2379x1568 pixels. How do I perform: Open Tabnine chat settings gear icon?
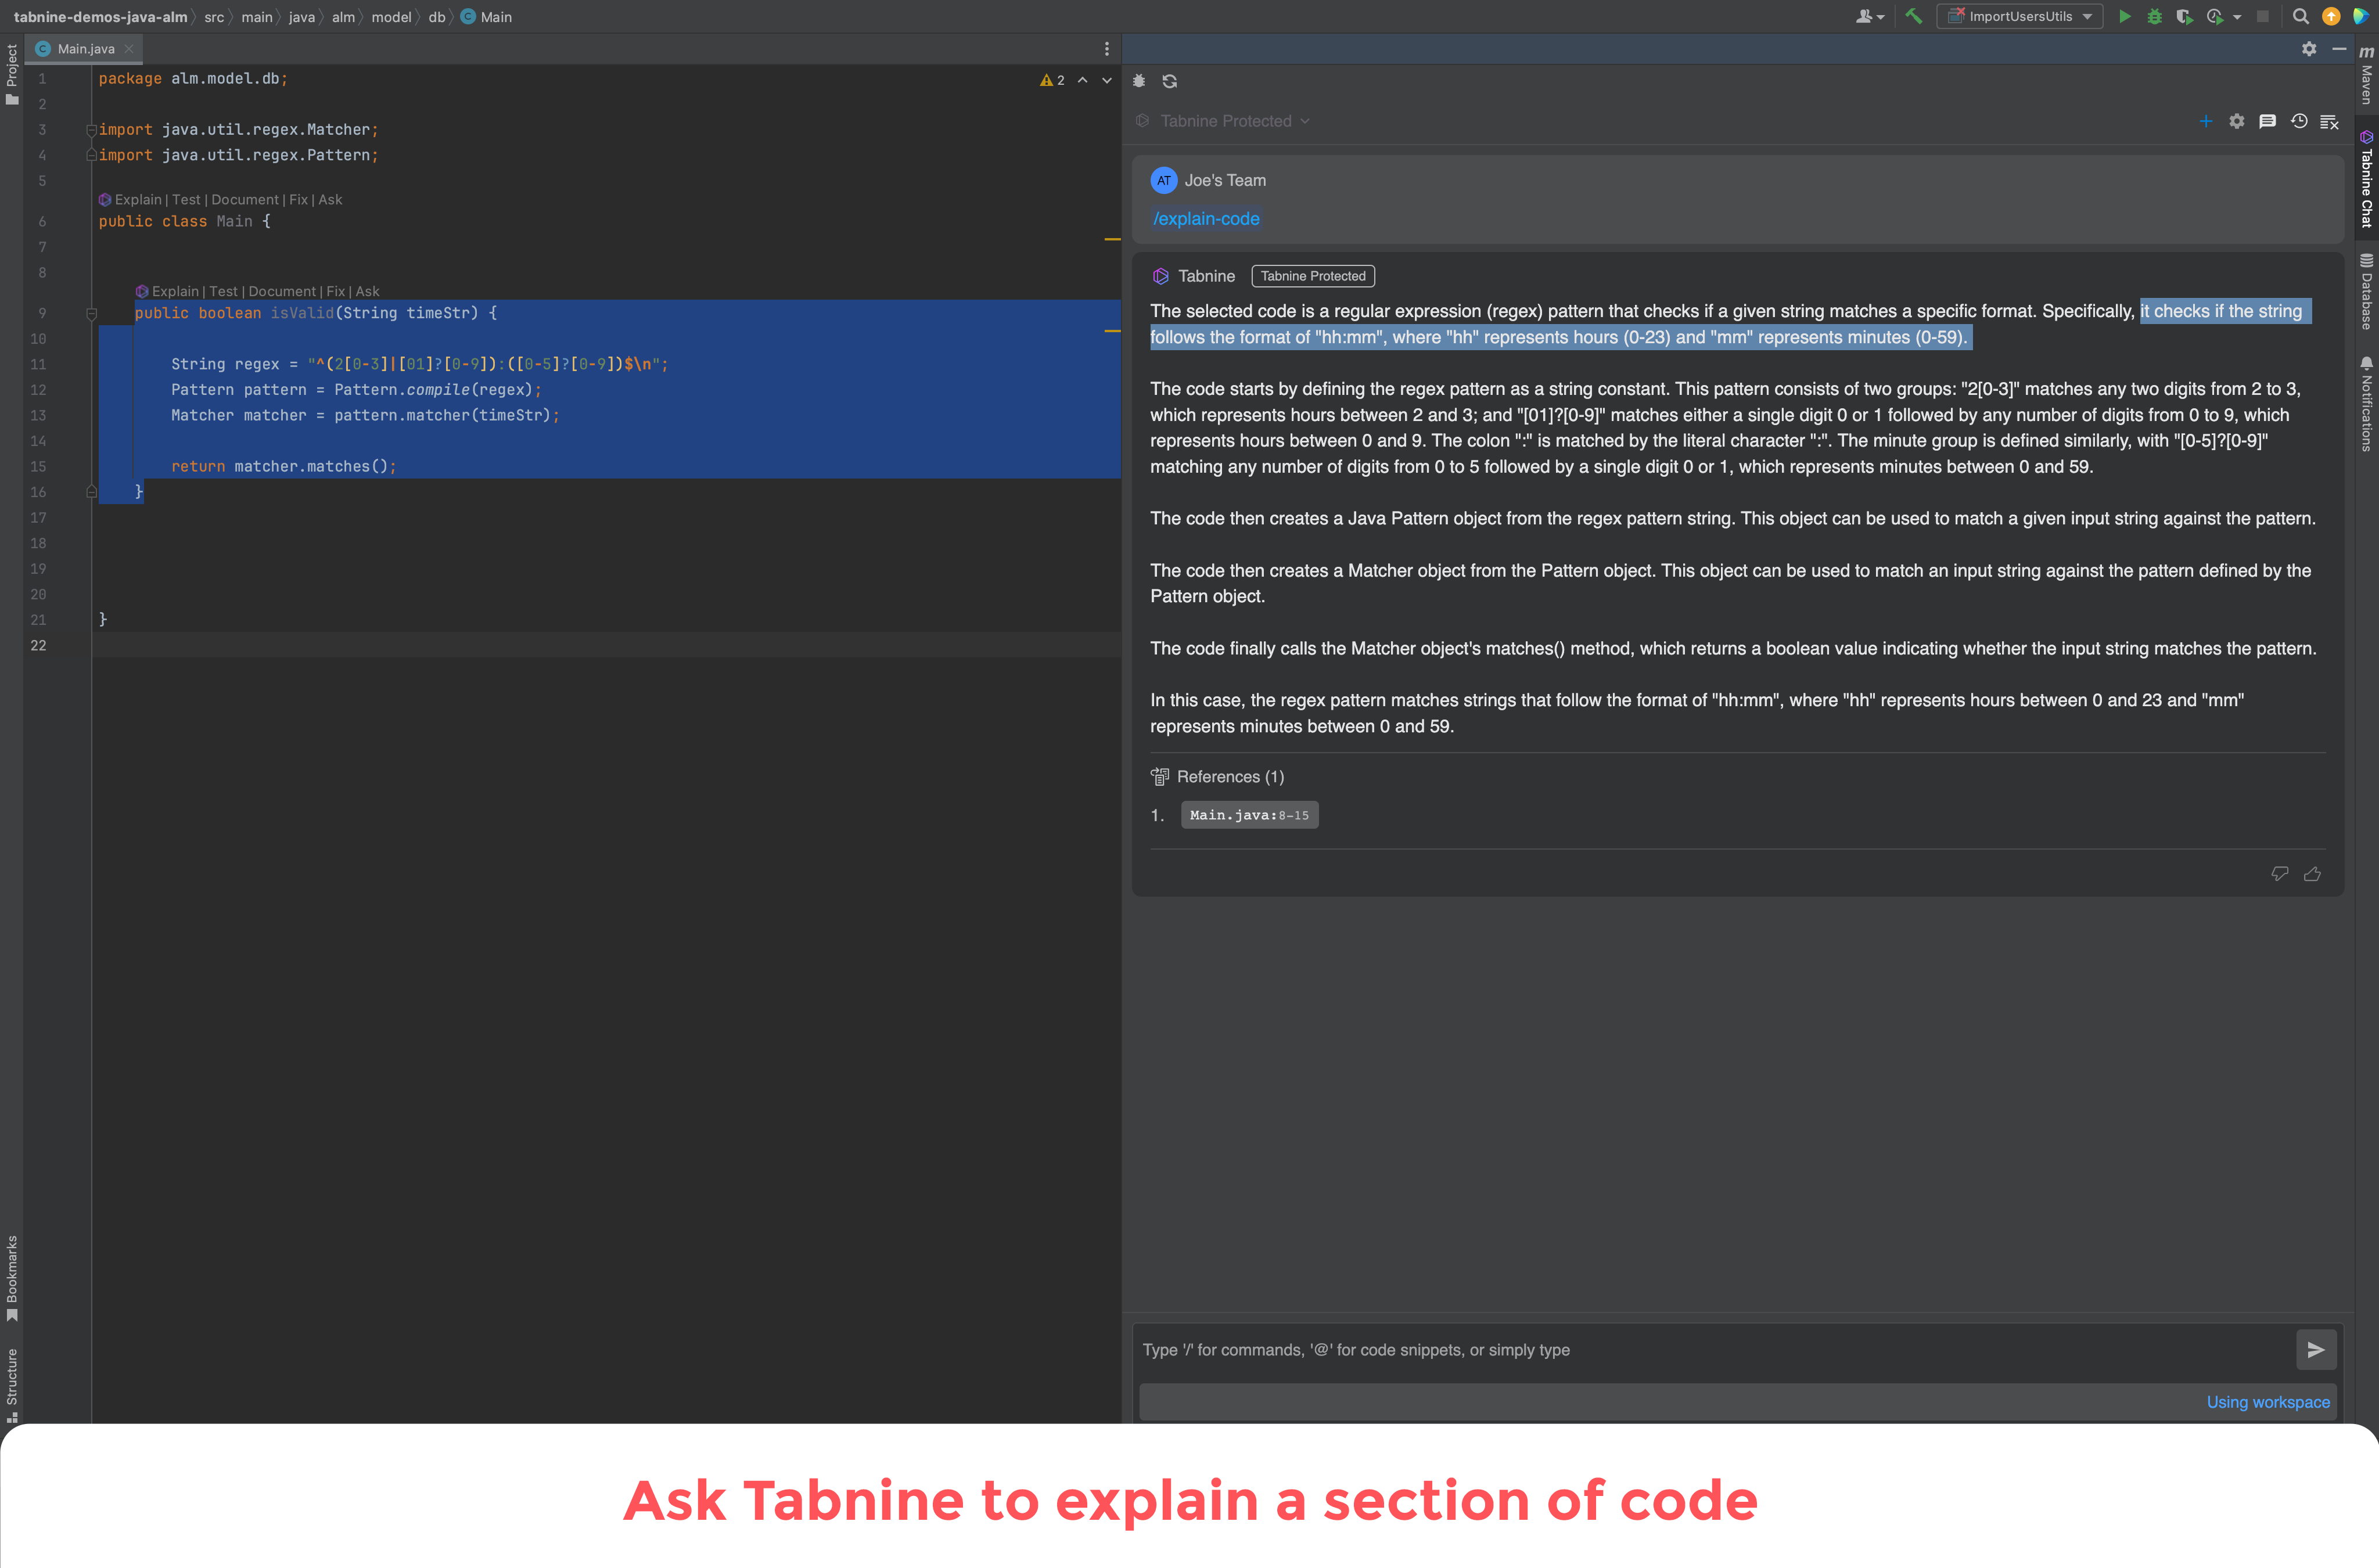[2237, 121]
